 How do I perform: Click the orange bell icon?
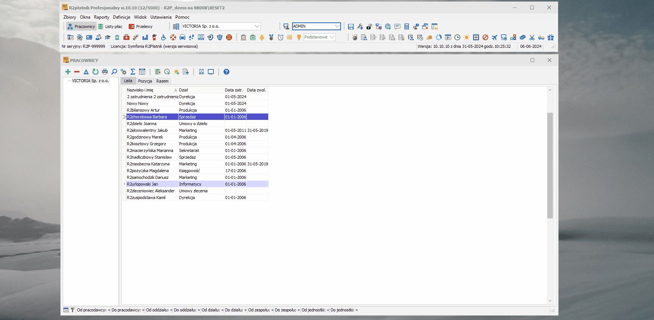[262, 37]
